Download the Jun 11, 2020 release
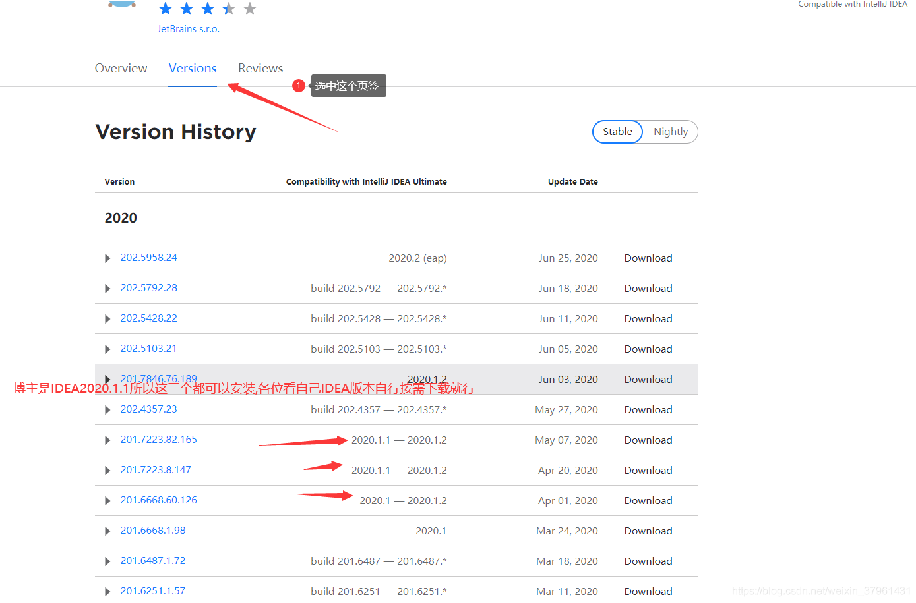916x603 pixels. [648, 319]
